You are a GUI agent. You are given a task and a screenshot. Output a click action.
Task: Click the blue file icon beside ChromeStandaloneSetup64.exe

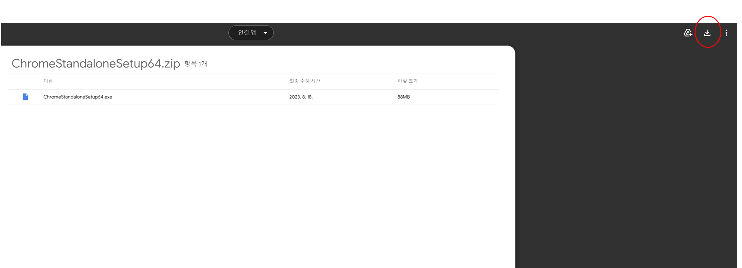(x=25, y=97)
